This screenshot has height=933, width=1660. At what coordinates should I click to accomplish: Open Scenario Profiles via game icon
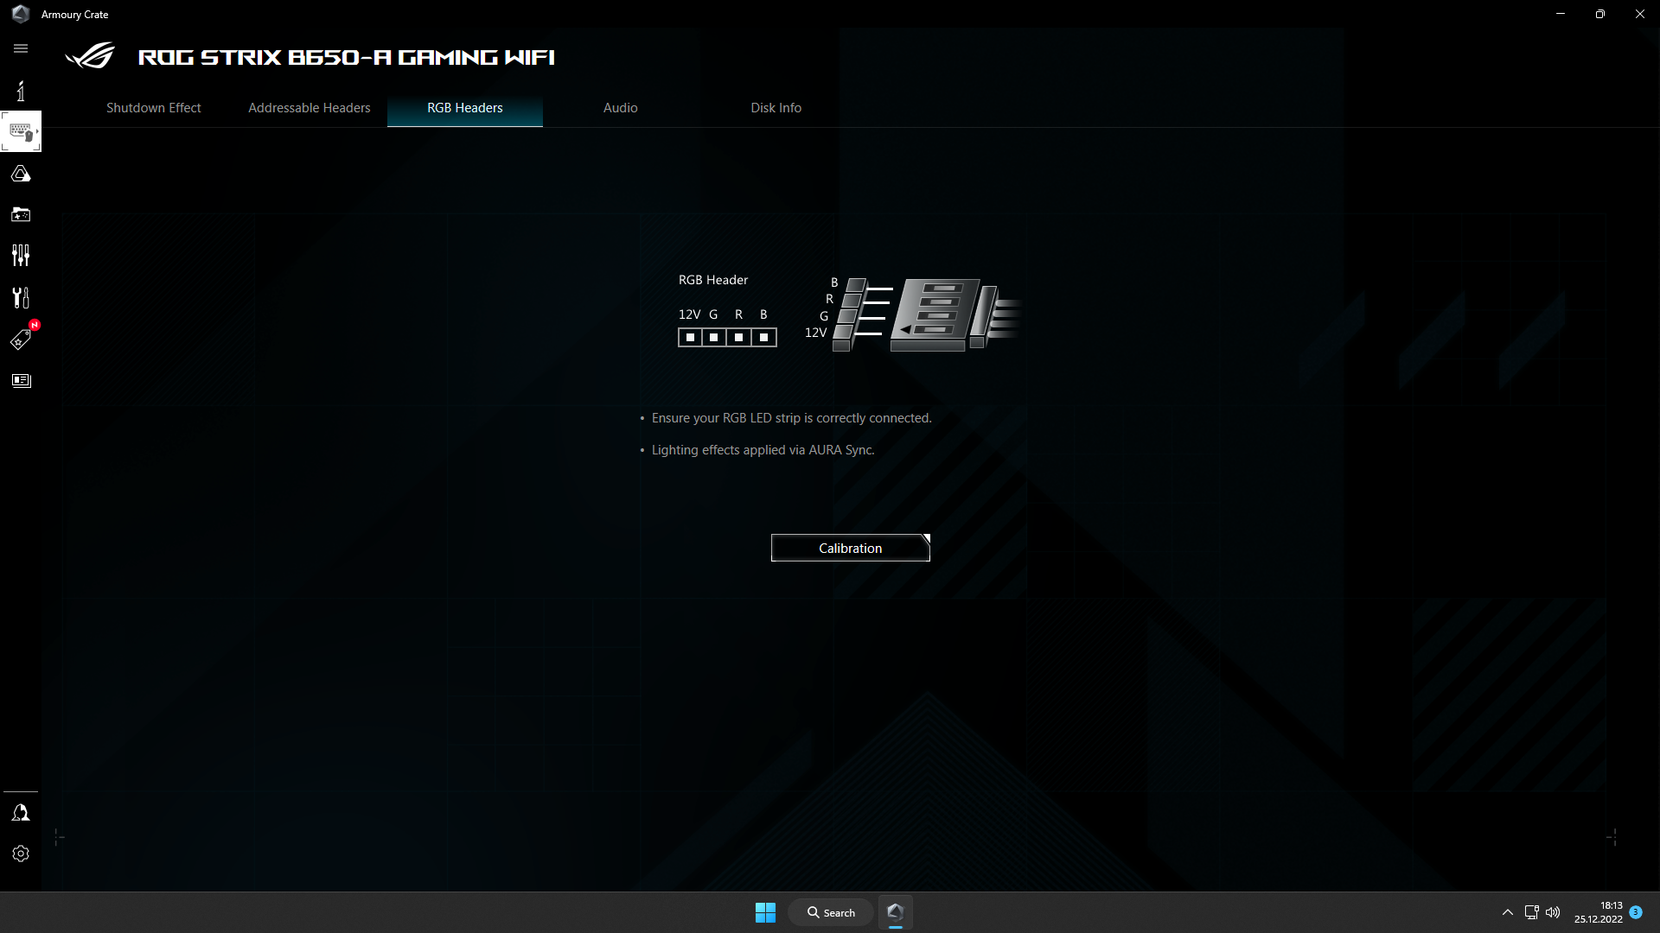point(21,214)
